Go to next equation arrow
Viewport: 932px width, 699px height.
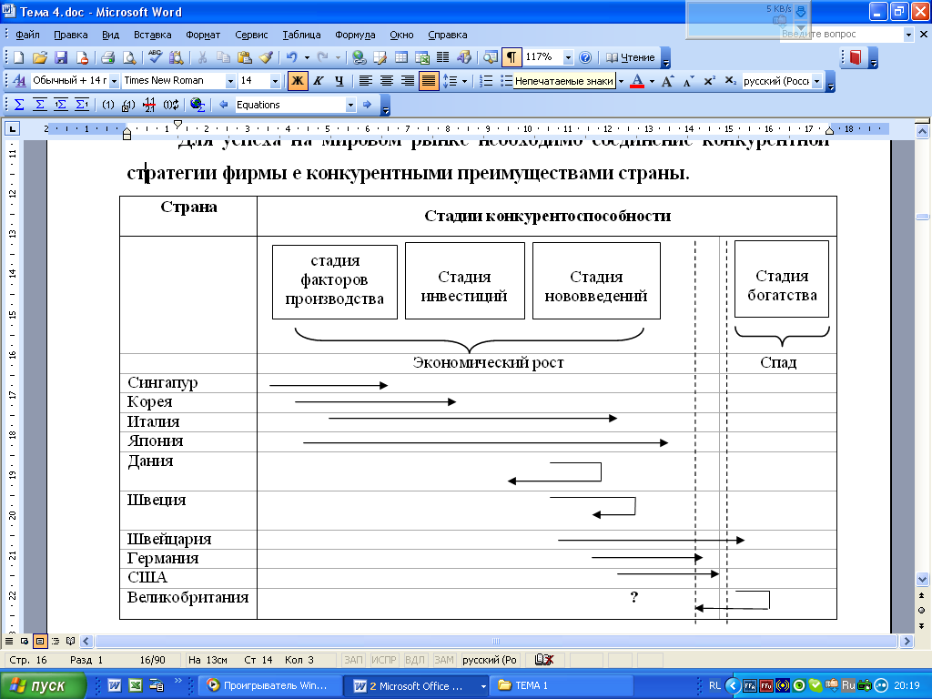(367, 105)
